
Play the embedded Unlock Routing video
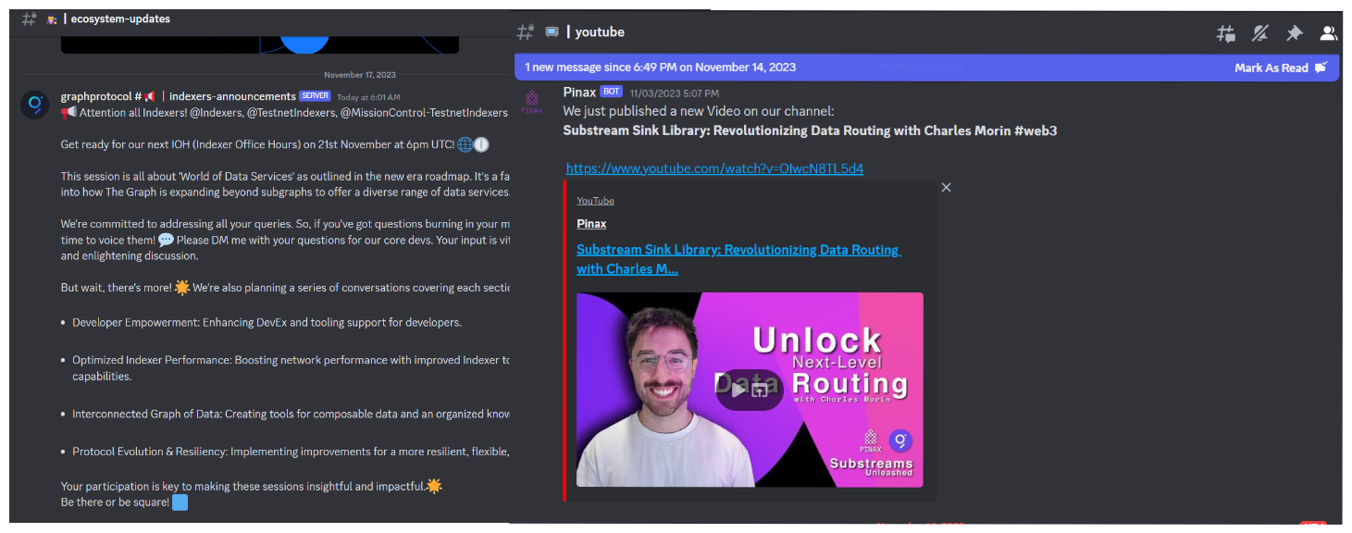[738, 390]
